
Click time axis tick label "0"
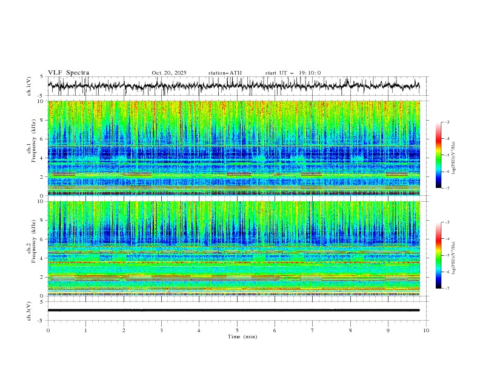(x=48, y=330)
